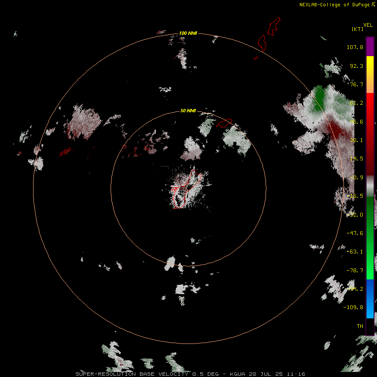
Task: Select the -78.7 velocity scale value
Action: [355, 271]
